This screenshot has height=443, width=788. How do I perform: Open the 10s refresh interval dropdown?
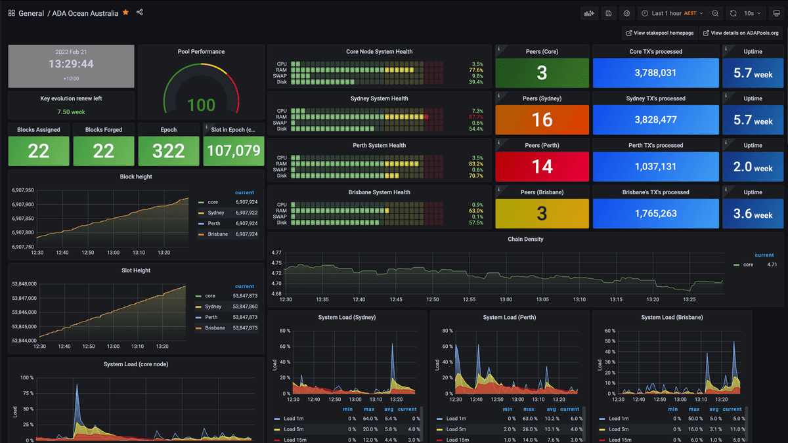point(753,13)
